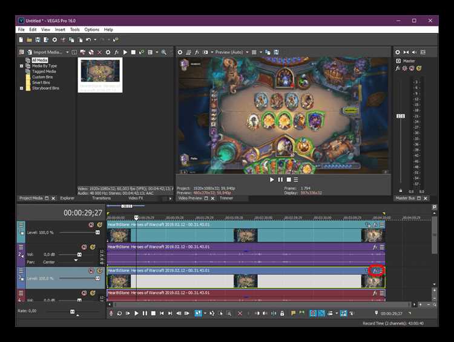Open overlays dropdown arrow in preview
The height and width of the screenshot is (342, 454).
point(260,53)
